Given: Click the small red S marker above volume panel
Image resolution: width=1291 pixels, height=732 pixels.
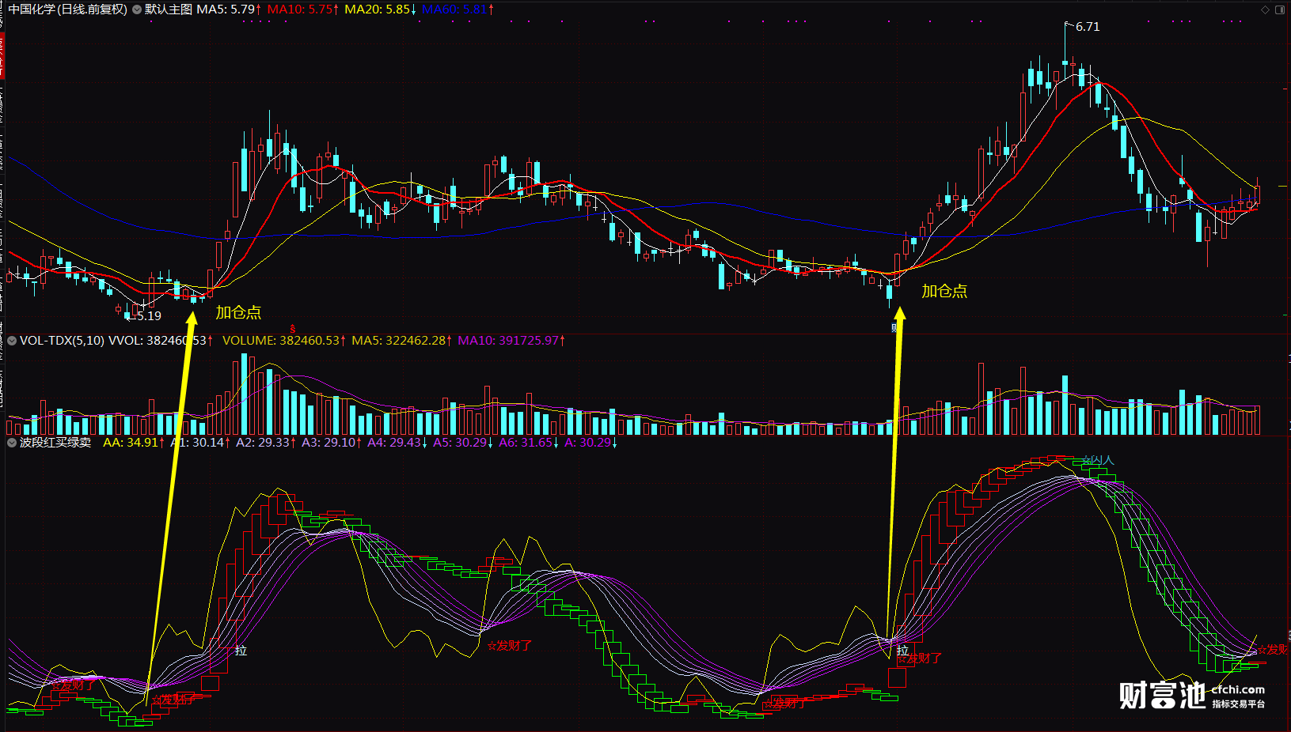Looking at the screenshot, I should pyautogui.click(x=293, y=329).
